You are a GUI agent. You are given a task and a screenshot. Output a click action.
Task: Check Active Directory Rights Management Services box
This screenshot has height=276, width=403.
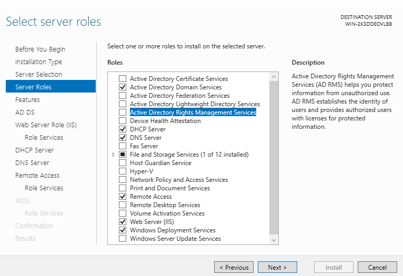coord(123,112)
